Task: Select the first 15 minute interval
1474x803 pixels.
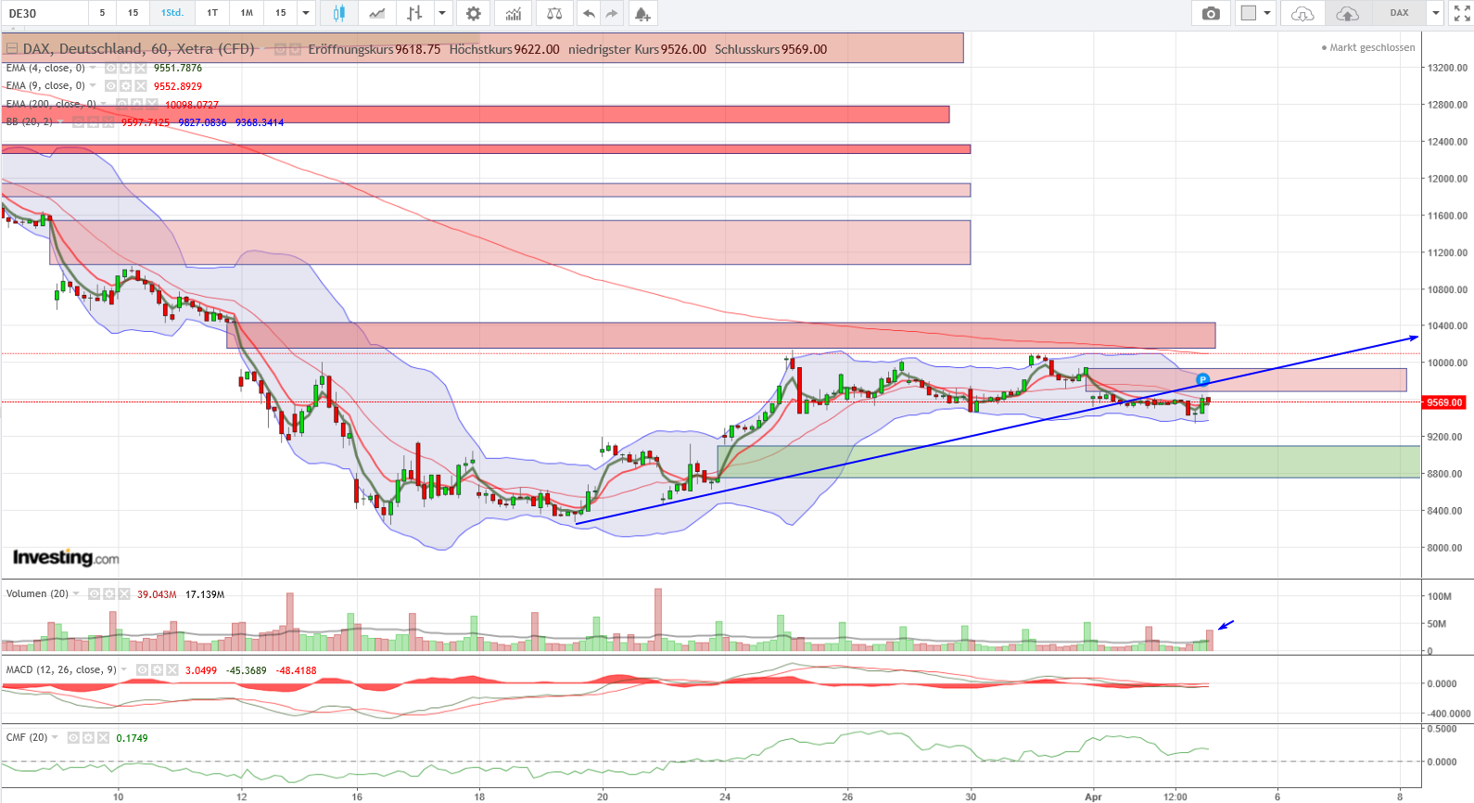Action: pos(133,13)
